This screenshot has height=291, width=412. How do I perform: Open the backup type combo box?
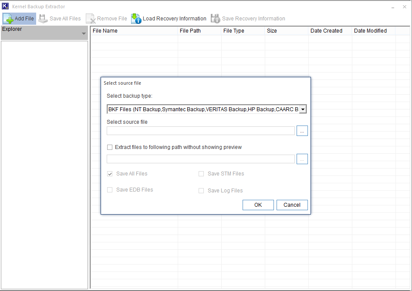click(206, 109)
